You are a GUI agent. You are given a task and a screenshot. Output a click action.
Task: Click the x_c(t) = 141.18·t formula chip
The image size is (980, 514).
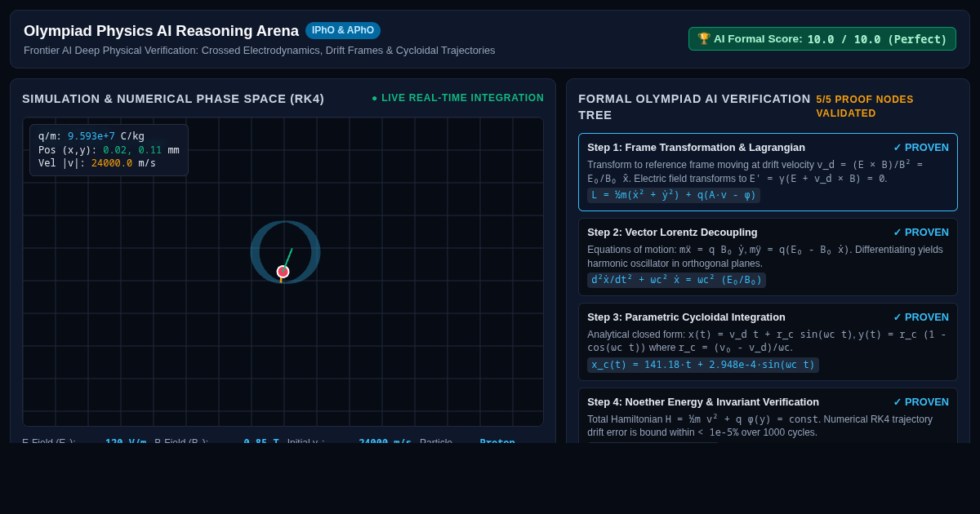[x=703, y=366]
